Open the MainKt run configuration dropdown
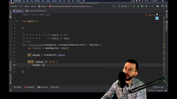Image resolution: width=177 pixels, height=99 pixels. 124,6
